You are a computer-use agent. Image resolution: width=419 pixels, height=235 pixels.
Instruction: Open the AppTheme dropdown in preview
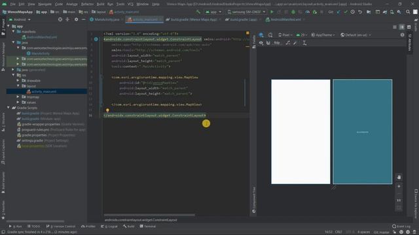(x=323, y=35)
